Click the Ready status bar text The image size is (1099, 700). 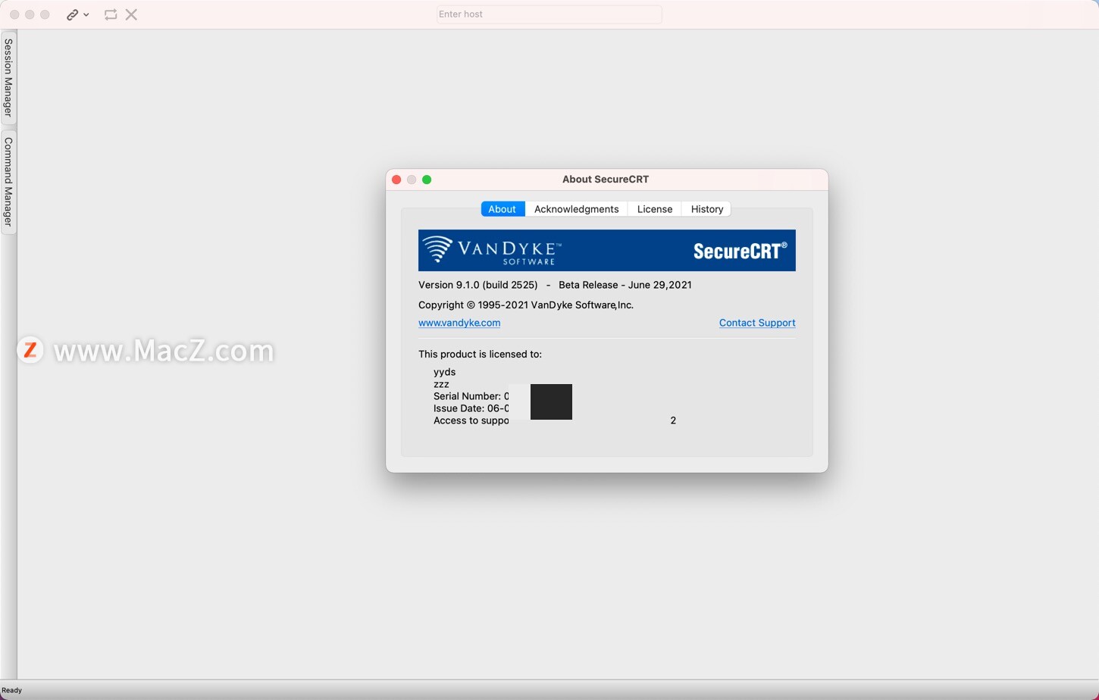[12, 690]
